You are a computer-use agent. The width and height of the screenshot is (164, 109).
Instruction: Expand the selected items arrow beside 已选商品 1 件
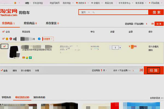tap(107, 70)
